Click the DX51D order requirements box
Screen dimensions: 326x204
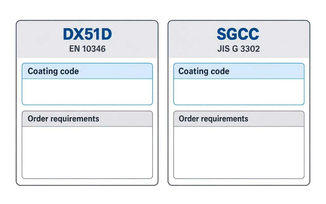click(87, 152)
